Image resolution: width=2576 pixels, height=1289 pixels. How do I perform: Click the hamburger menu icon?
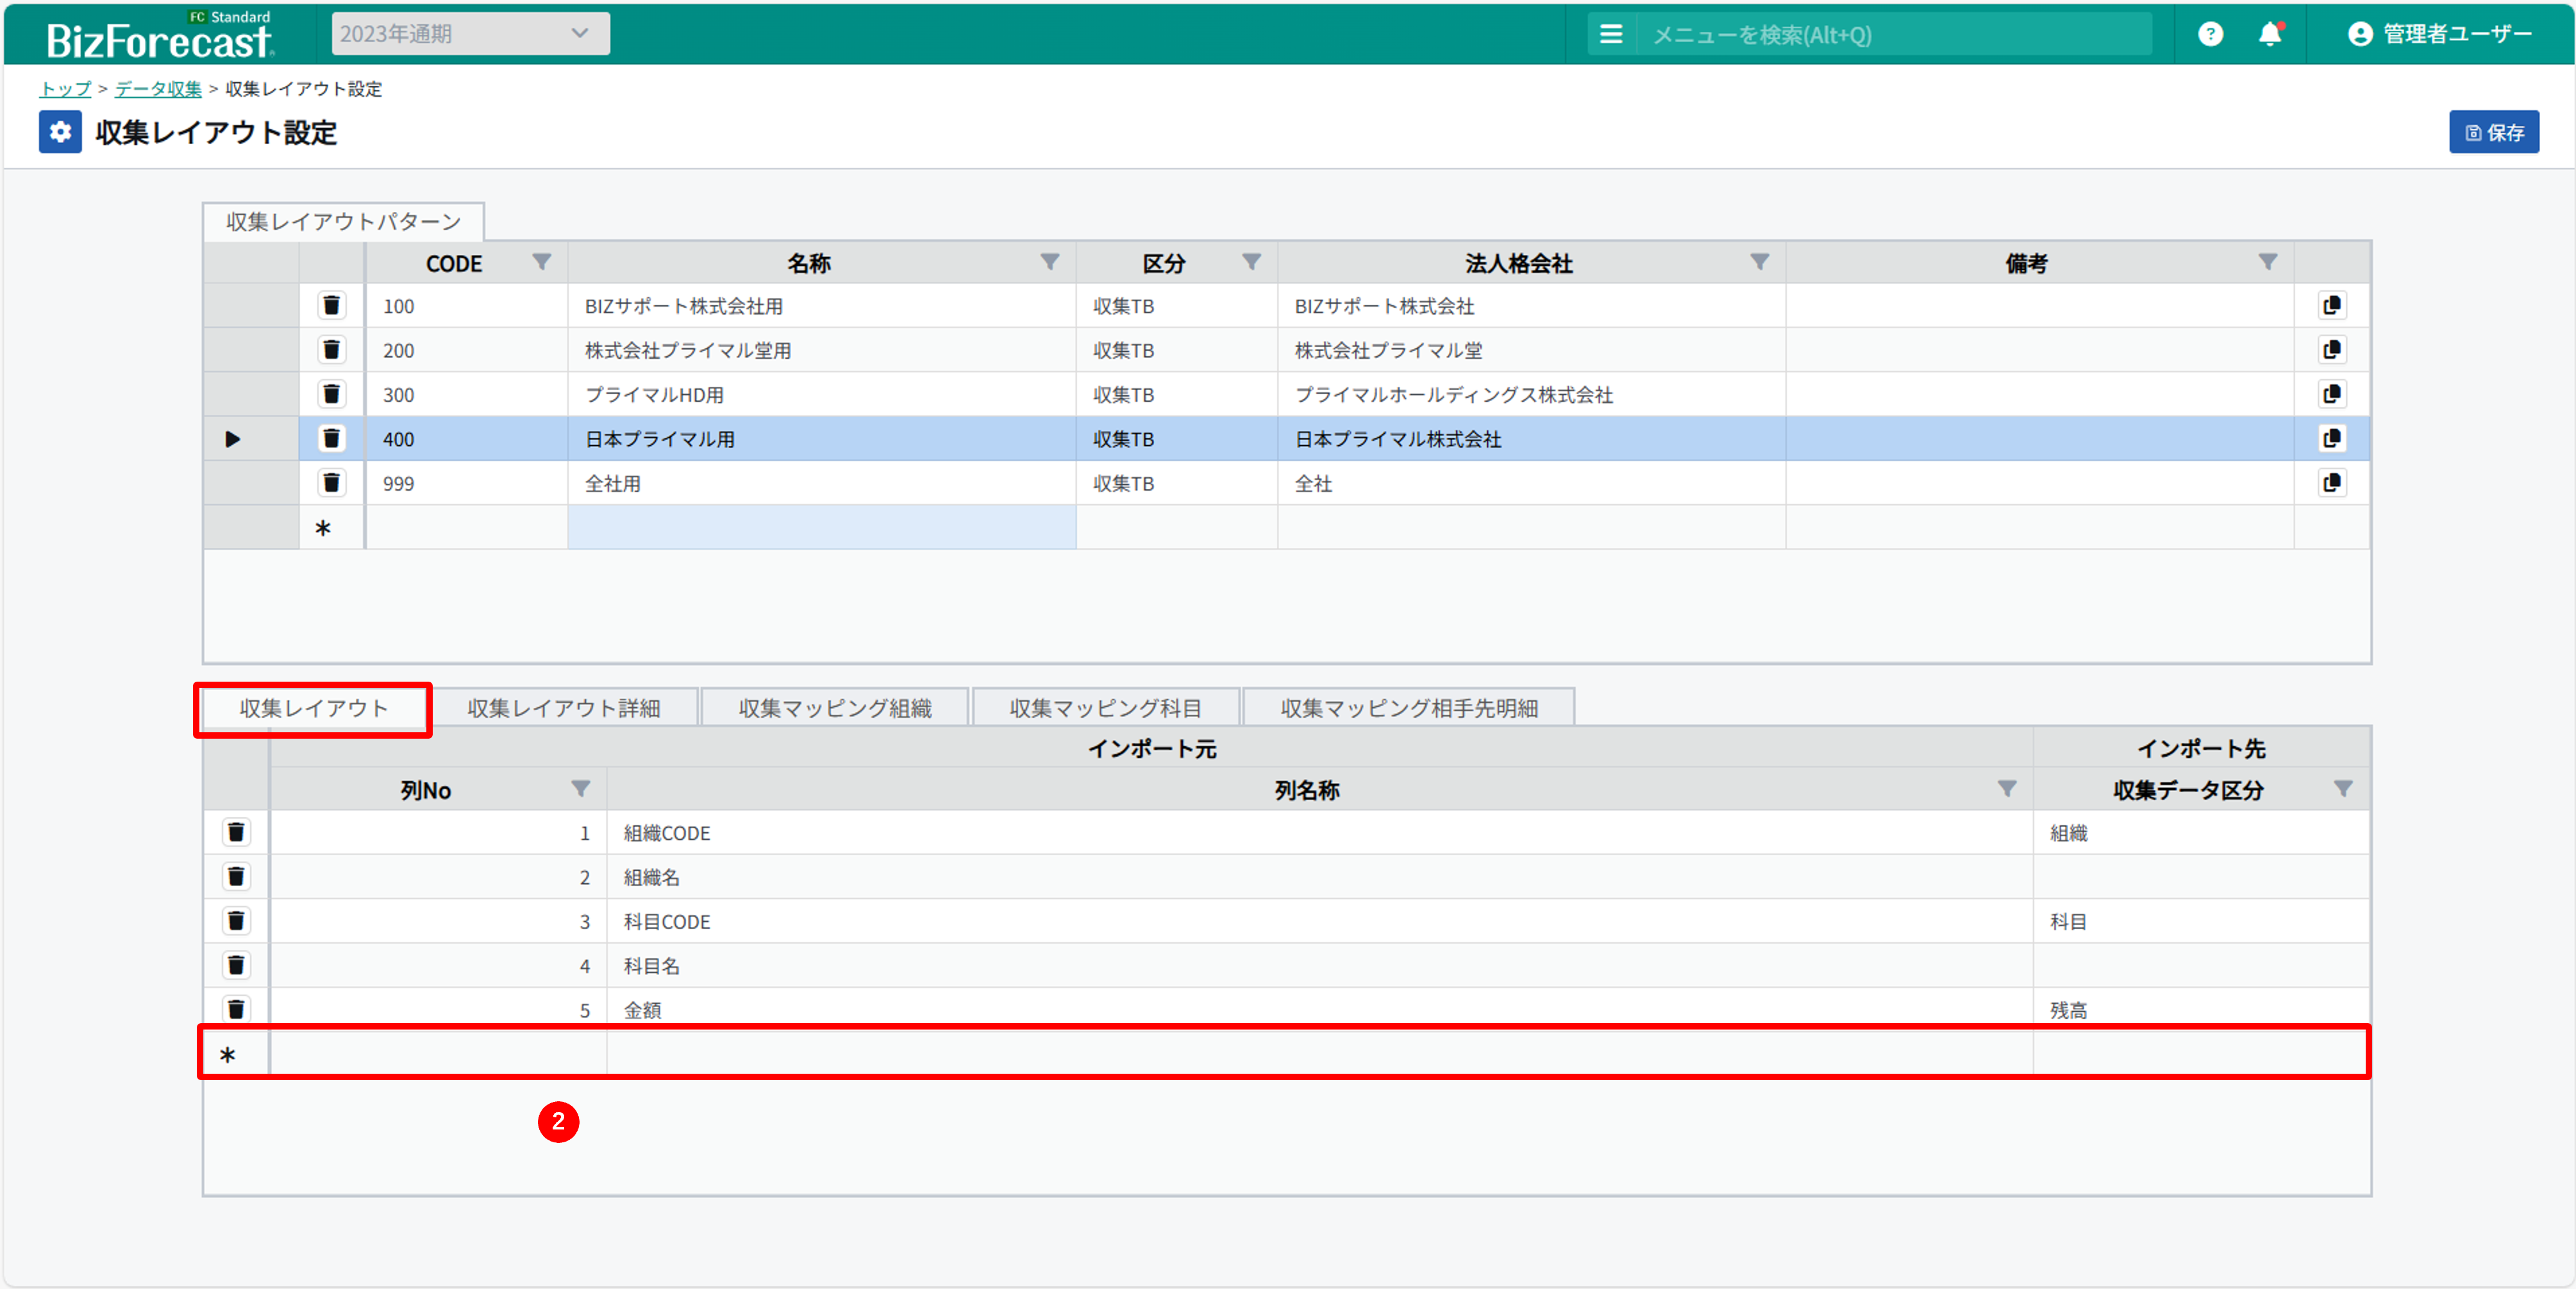pyautogui.click(x=1611, y=34)
